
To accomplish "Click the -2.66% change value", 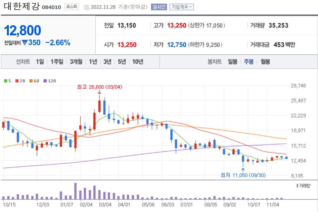I will tap(58, 43).
